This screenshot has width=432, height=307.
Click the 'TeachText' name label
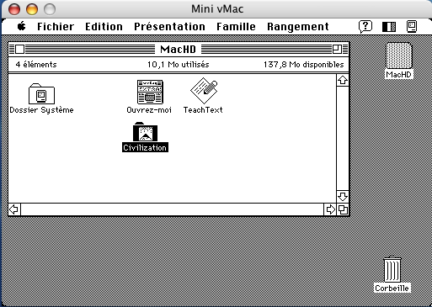tap(203, 110)
